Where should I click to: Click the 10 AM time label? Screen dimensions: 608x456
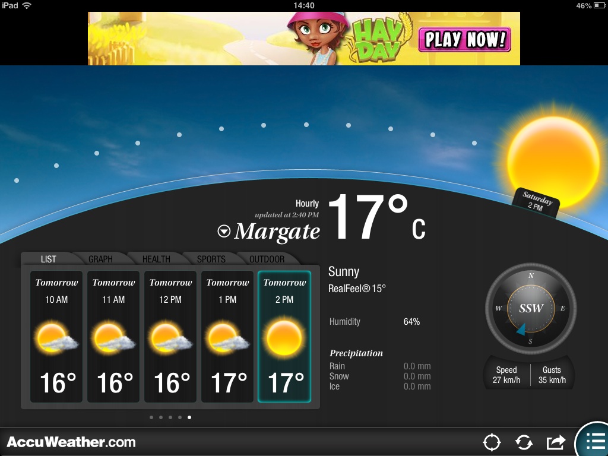(56, 299)
